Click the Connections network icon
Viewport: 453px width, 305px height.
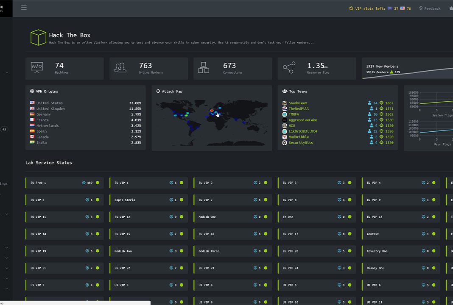click(x=204, y=67)
